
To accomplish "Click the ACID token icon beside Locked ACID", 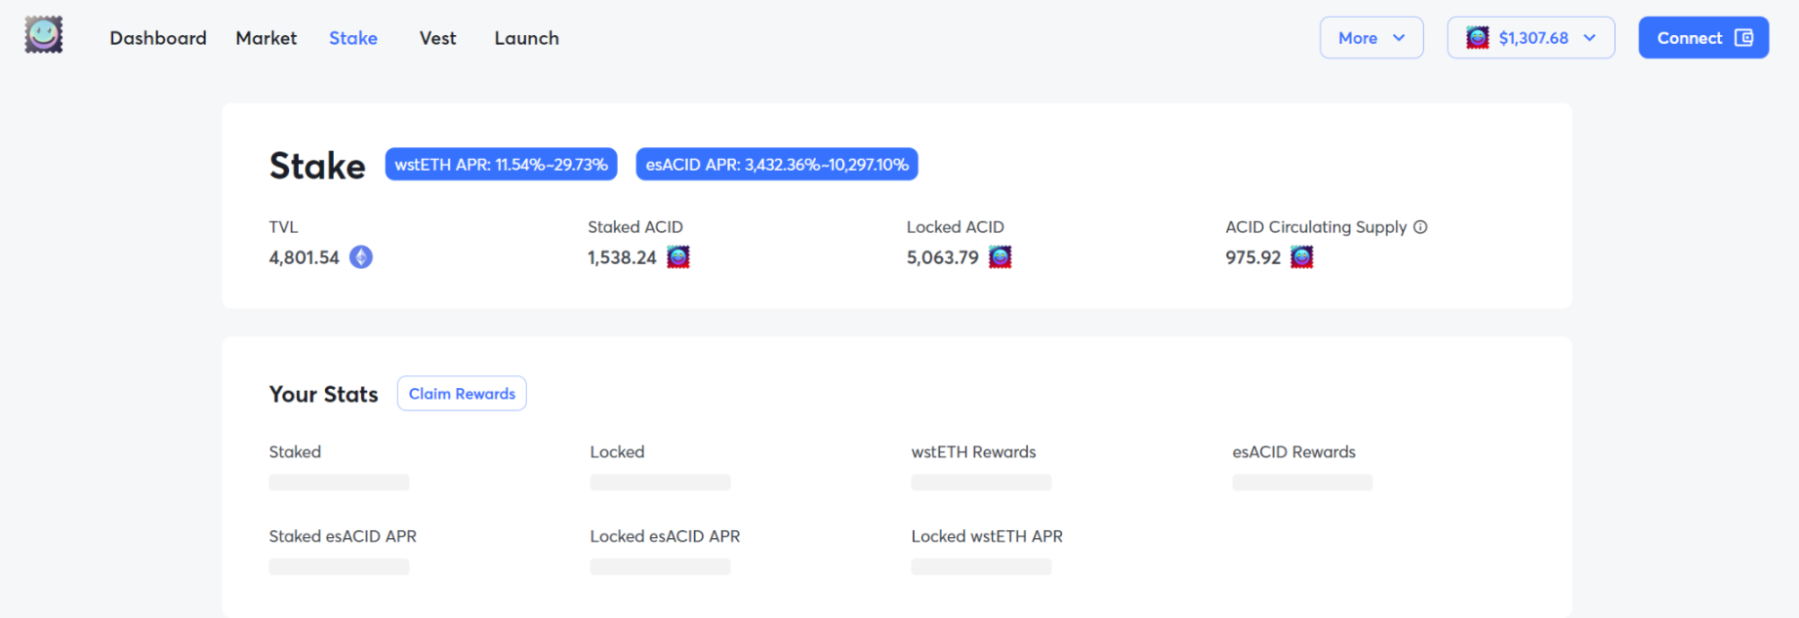I will click(1001, 257).
